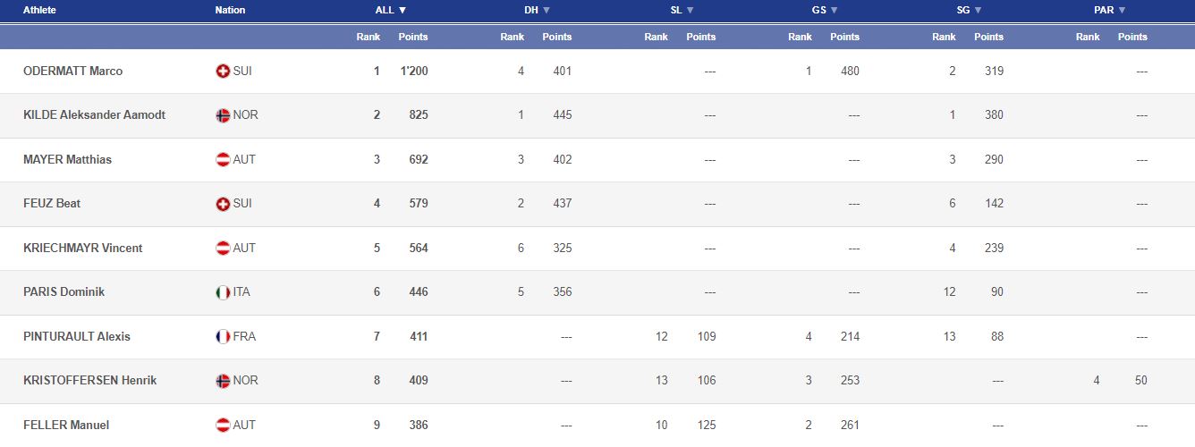
Task: Open KILDE Aleksander Aamodt profile link
Action: coord(94,115)
